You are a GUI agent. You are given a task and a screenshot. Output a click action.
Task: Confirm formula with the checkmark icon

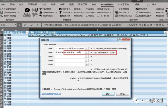(31, 25)
